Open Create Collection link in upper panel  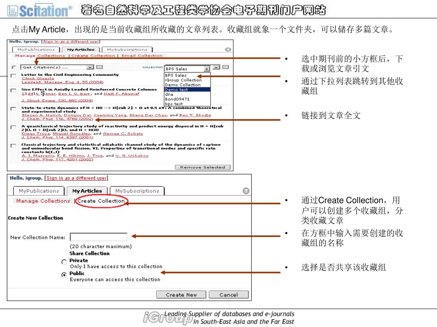93,56
